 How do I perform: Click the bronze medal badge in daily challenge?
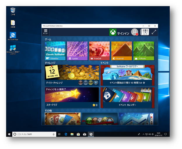coord(80,83)
